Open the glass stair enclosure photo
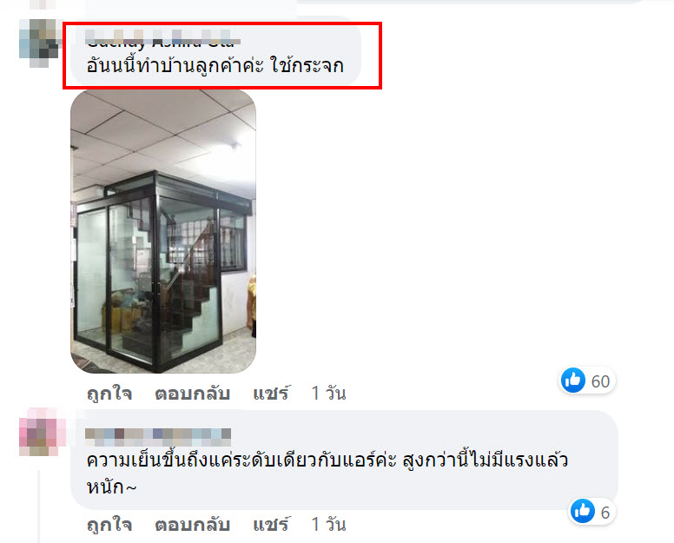Image resolution: width=674 pixels, height=543 pixels. click(163, 231)
